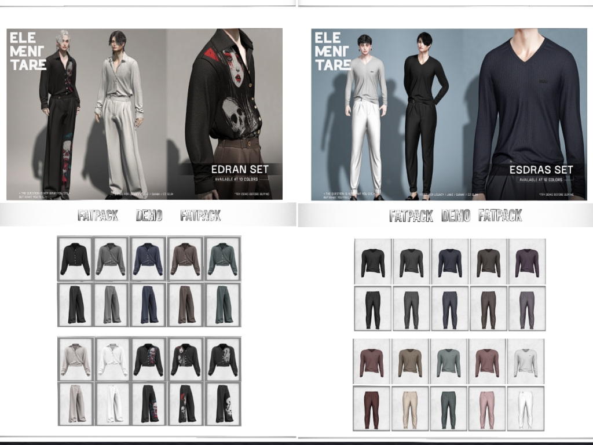Open the Esdras Set poster image

click(449, 114)
